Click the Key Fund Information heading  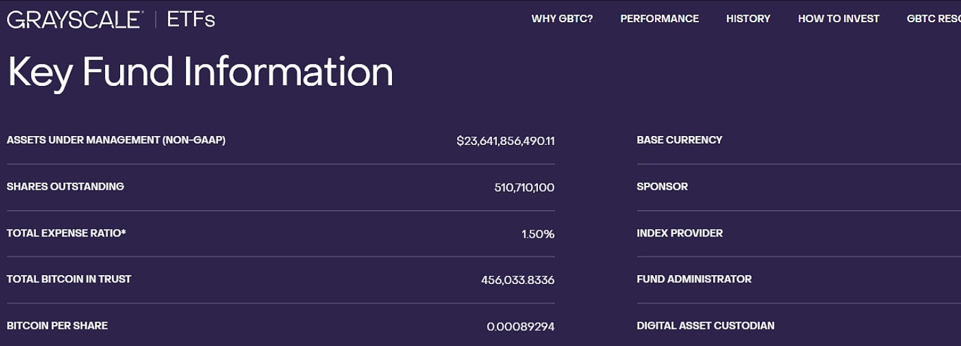[x=200, y=71]
